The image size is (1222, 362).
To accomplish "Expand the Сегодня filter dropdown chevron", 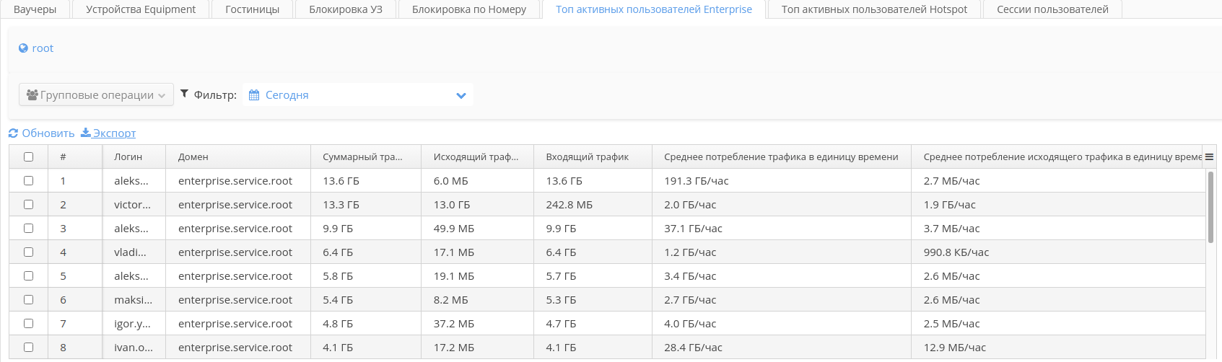I will point(461,95).
